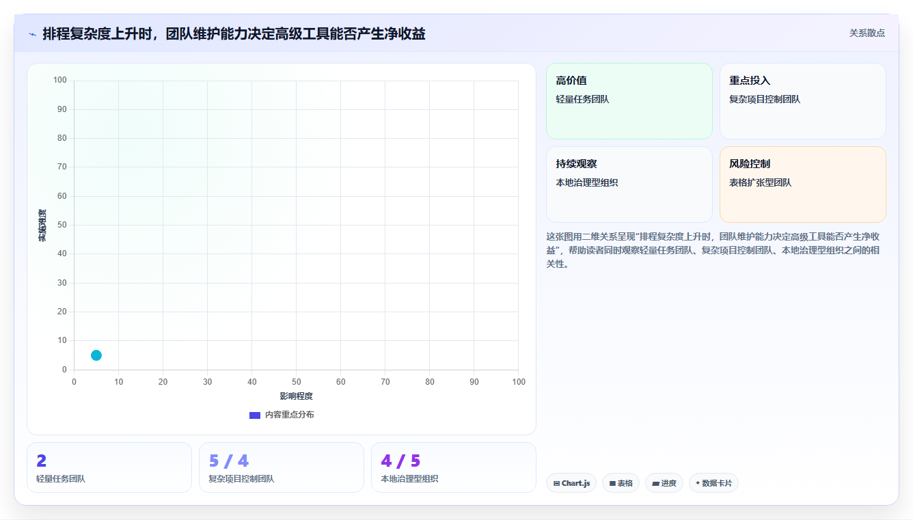913x520 pixels.
Task: Click the 复杂项目控制团队 label under 5 / 4
Action: click(x=241, y=479)
